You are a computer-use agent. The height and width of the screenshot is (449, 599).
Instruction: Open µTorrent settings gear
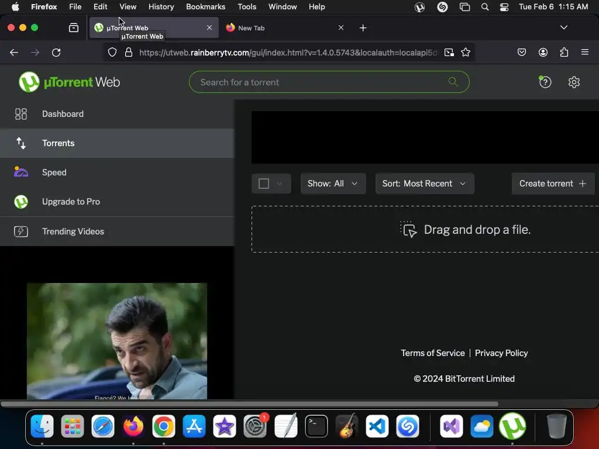click(574, 82)
